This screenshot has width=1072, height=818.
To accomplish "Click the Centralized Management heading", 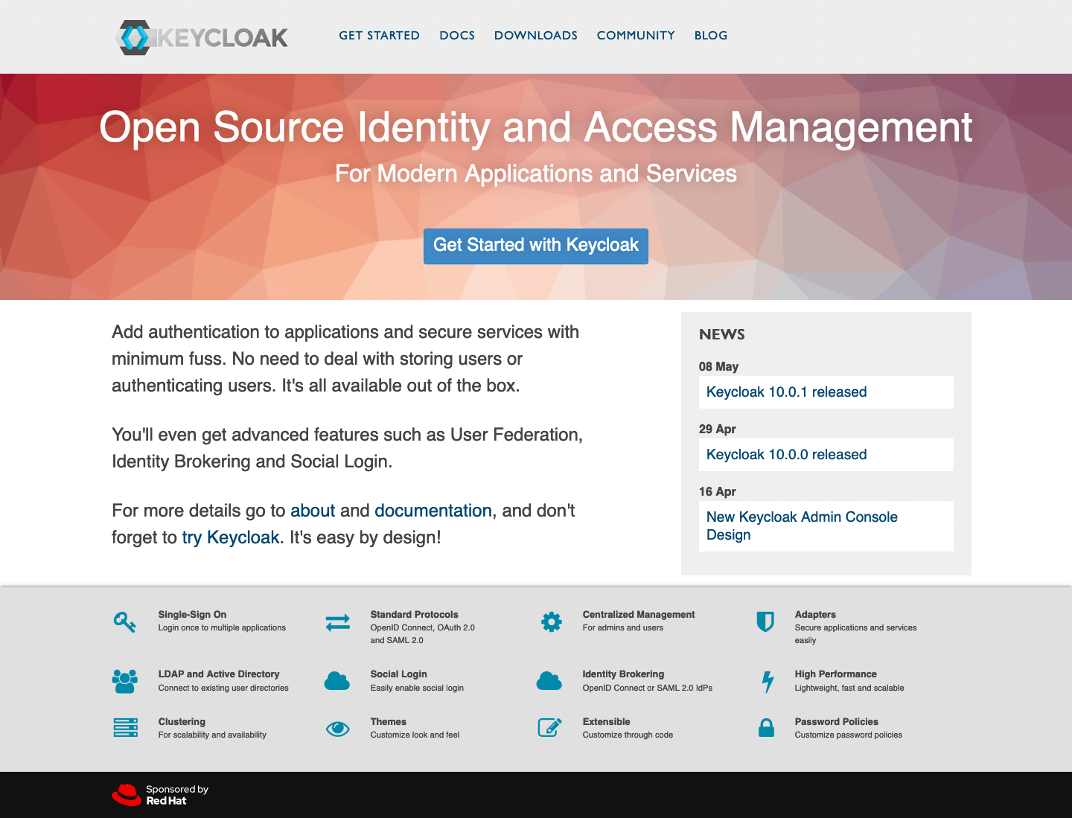I will (x=639, y=615).
